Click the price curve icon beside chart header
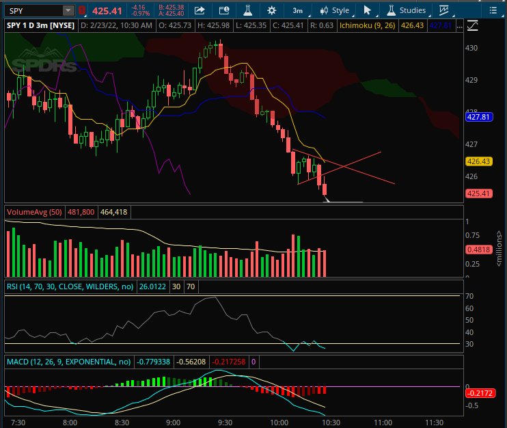Screen dimensions: 507x428 pos(473,25)
